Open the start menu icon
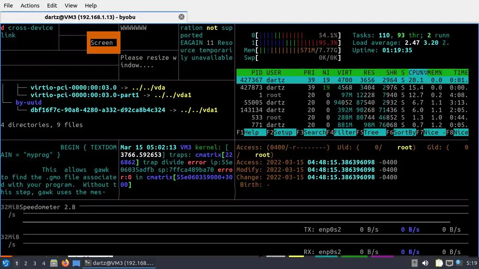 coord(6,263)
